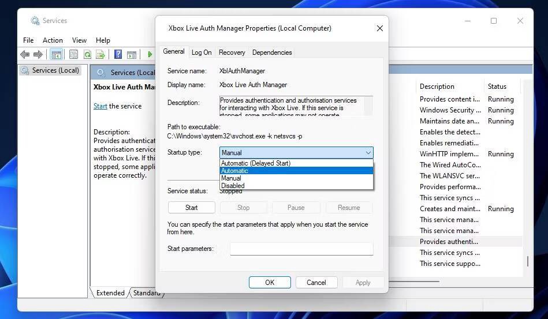This screenshot has width=548, height=319.
Task: Switch to the General tab
Action: tap(174, 51)
